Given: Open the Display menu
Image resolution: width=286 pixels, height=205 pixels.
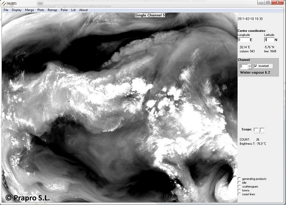Looking at the screenshot, I should (17, 10).
